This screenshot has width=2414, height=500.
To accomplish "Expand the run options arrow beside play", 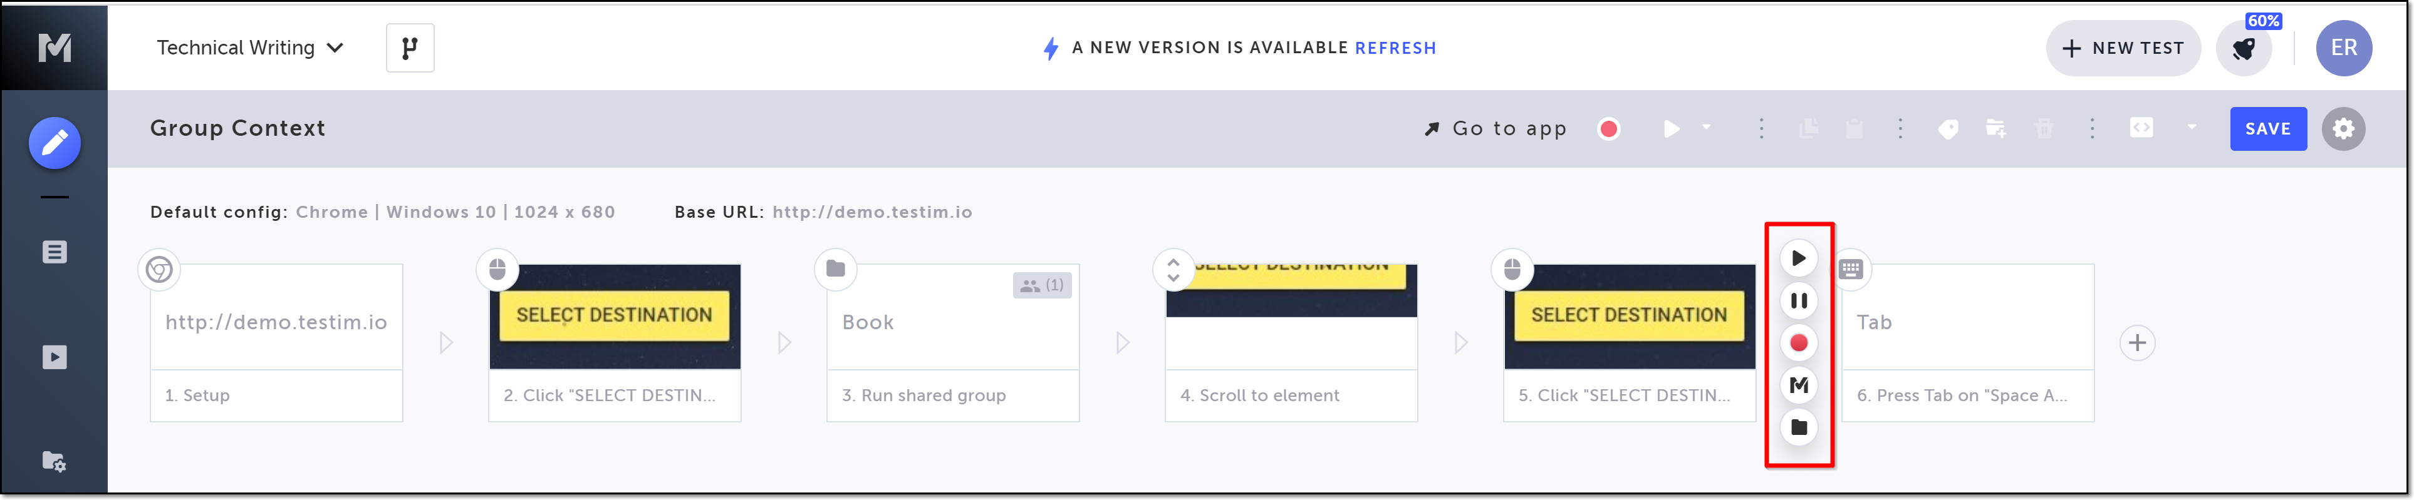I will coord(1707,127).
